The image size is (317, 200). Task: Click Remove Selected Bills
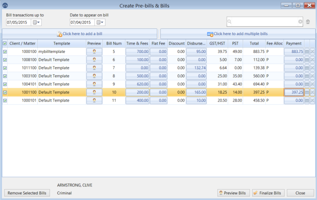[x=27, y=193]
